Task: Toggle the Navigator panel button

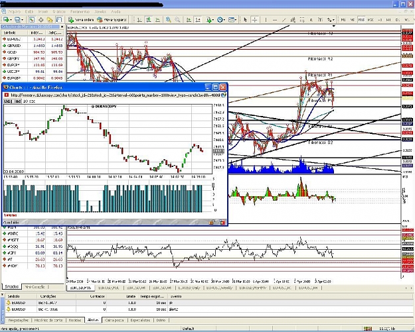Action: click(x=50, y=20)
